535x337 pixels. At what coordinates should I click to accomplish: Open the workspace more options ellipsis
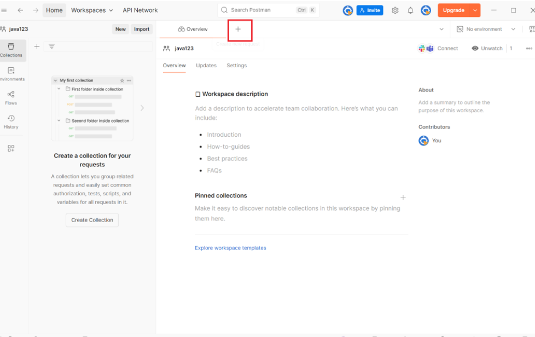(529, 49)
